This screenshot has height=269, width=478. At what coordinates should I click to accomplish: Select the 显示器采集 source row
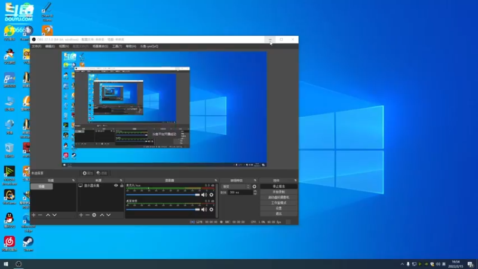tap(101, 185)
